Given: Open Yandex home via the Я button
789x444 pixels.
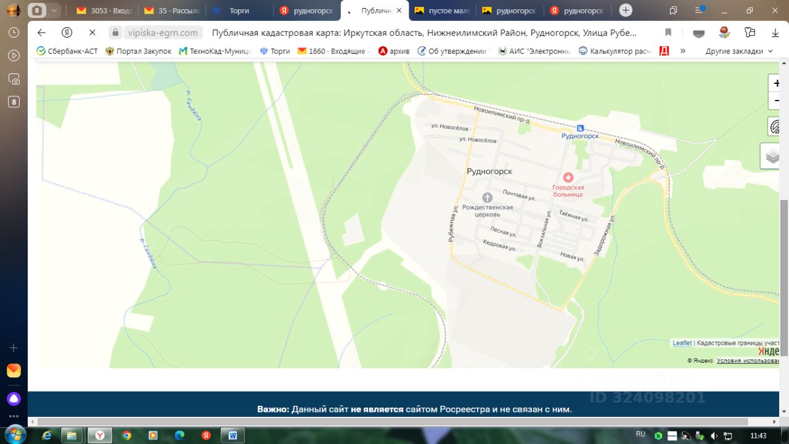Looking at the screenshot, I should tap(67, 33).
